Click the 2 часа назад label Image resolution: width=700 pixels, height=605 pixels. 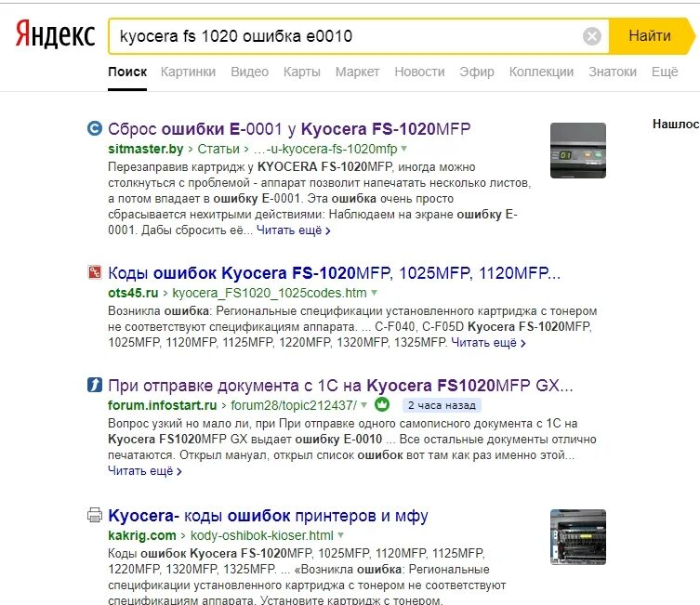pyautogui.click(x=442, y=405)
